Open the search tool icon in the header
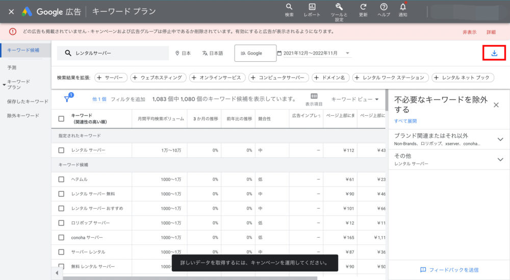 pos(289,7)
